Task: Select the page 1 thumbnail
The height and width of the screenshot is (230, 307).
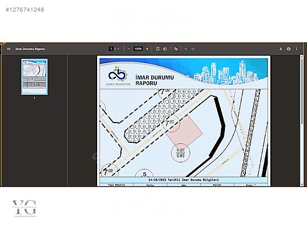Action: (x=34, y=77)
